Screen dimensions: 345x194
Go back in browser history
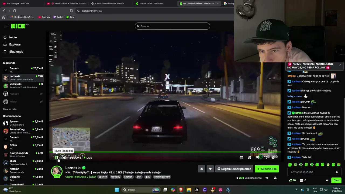click(x=4, y=11)
